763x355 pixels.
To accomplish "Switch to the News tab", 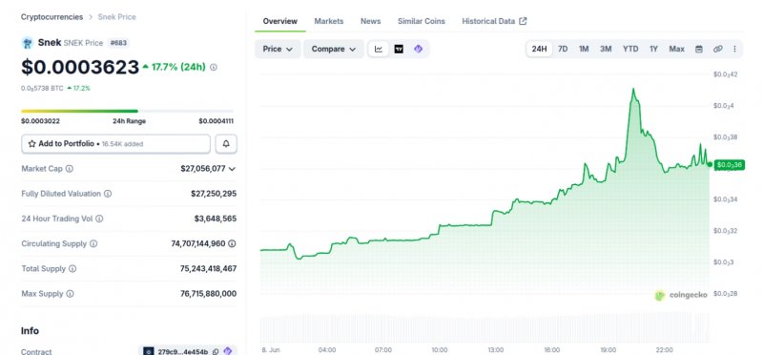I will [371, 21].
